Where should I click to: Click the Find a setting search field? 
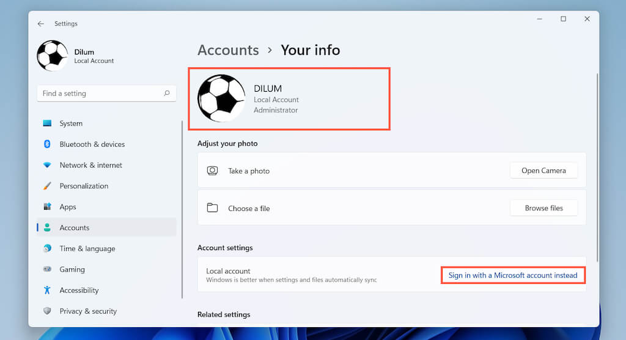tap(101, 94)
